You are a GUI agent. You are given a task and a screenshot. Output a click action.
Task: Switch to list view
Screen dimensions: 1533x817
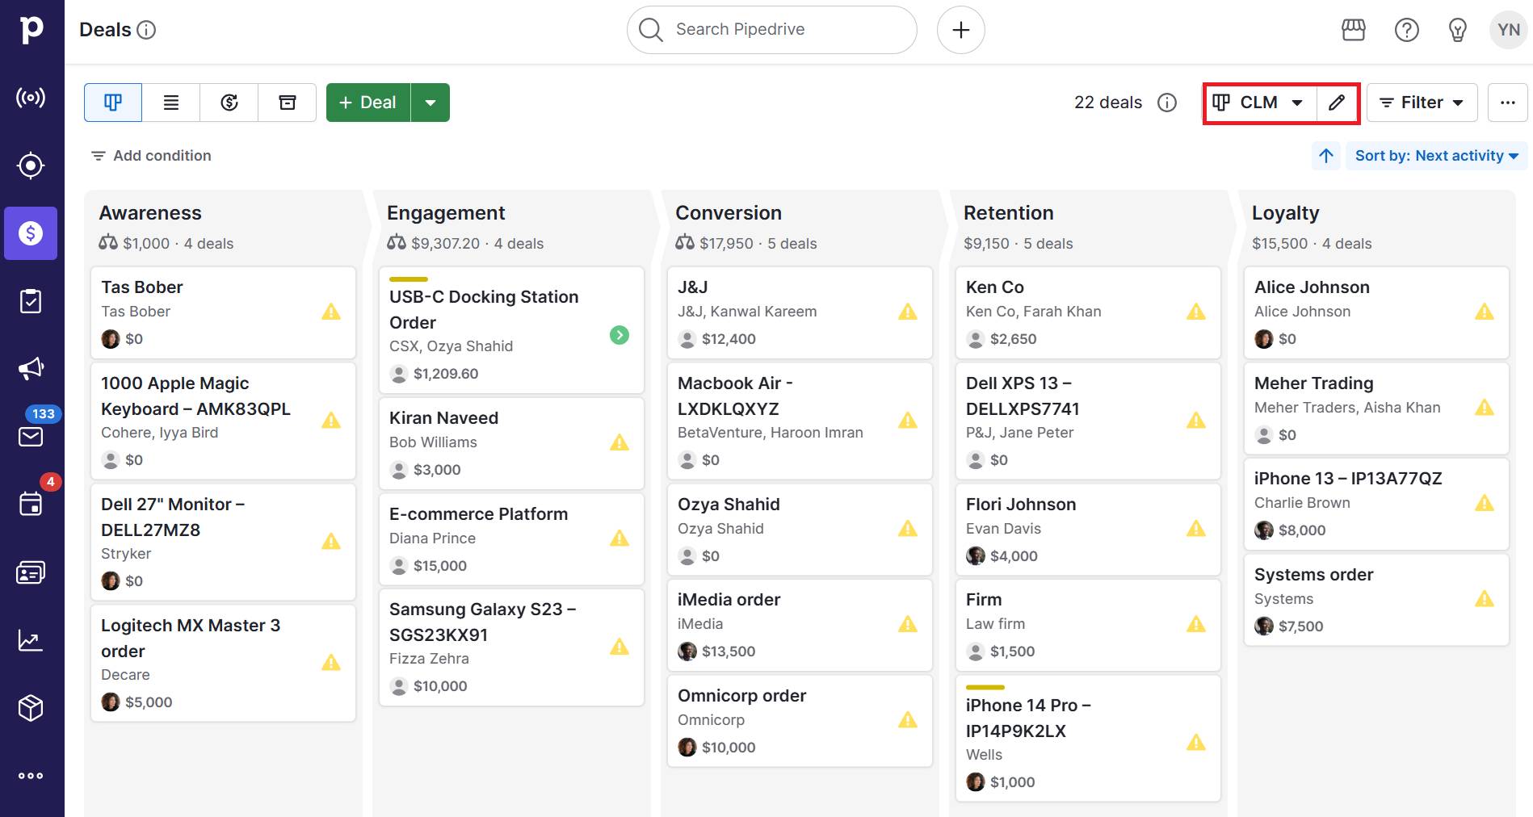(171, 103)
